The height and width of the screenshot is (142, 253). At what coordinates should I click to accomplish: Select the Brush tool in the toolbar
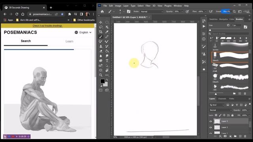(101, 37)
